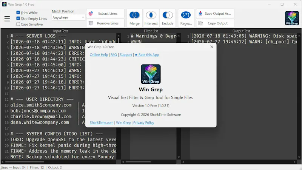Click the Input Text horizontal scrollbar thumb
This screenshot has height=170, width=302.
tap(24, 162)
